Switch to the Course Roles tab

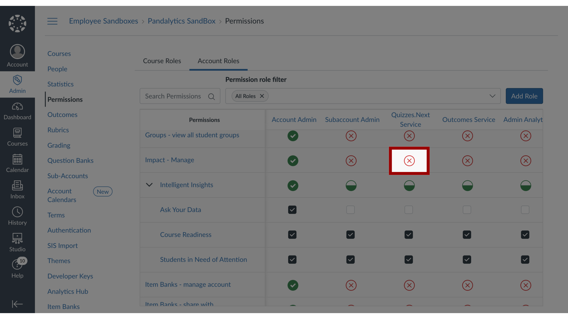[x=162, y=61]
